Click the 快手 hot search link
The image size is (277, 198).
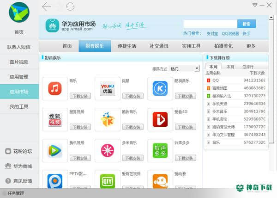click(247, 33)
